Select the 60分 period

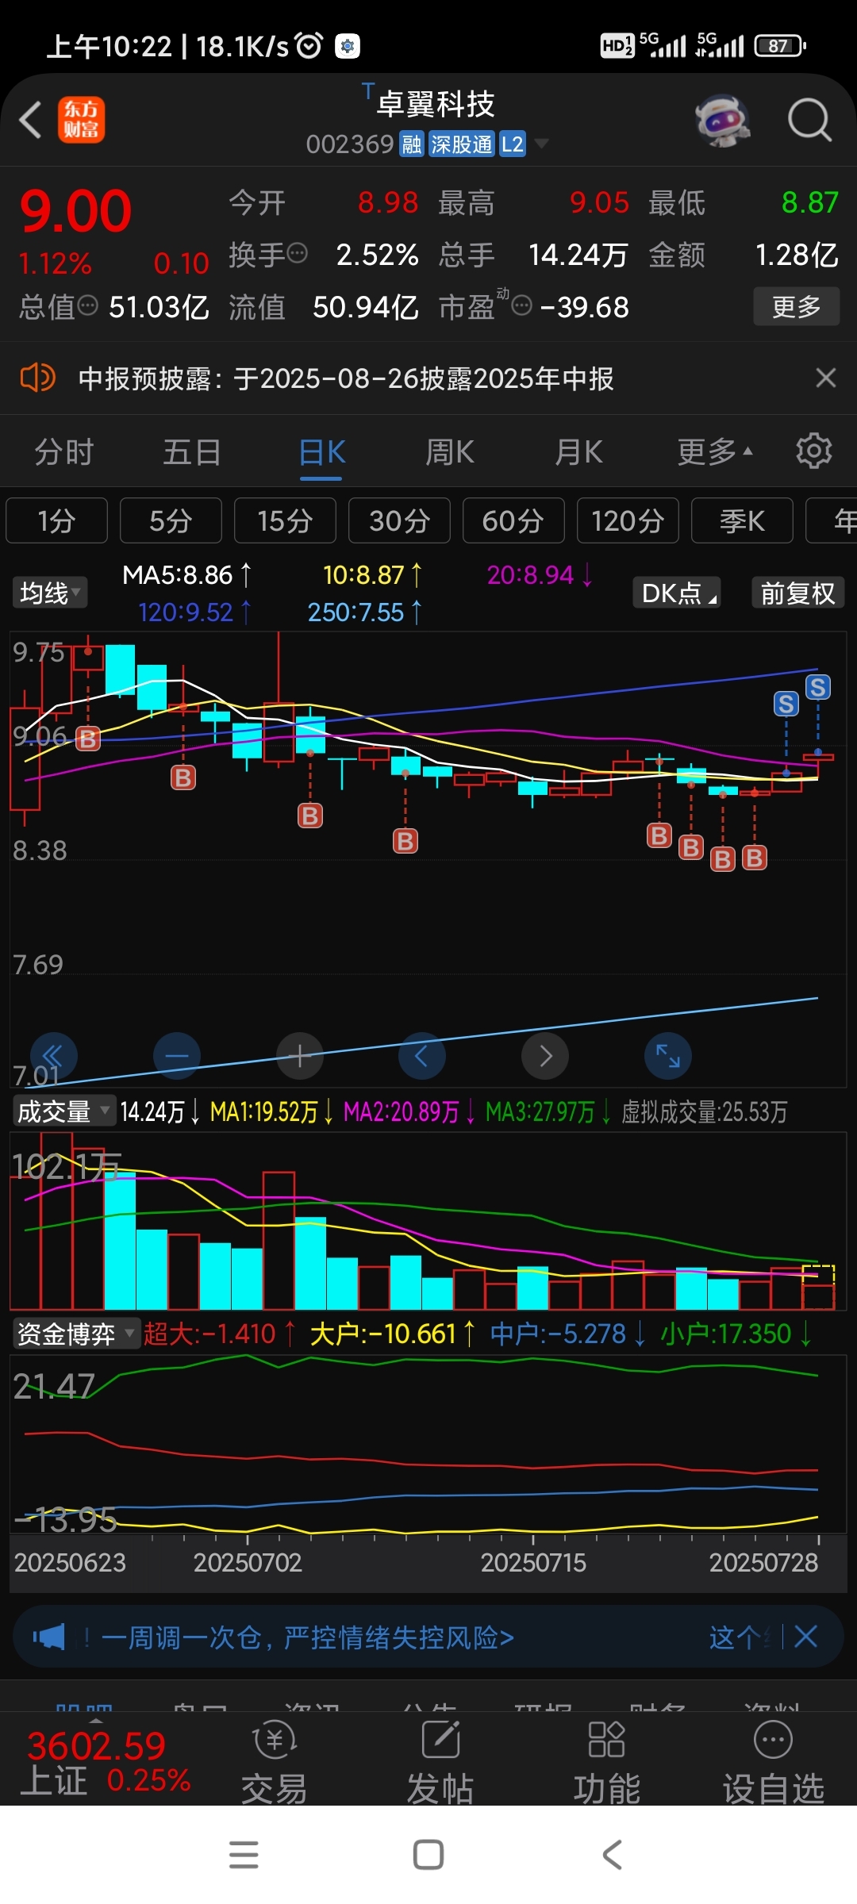pos(513,520)
